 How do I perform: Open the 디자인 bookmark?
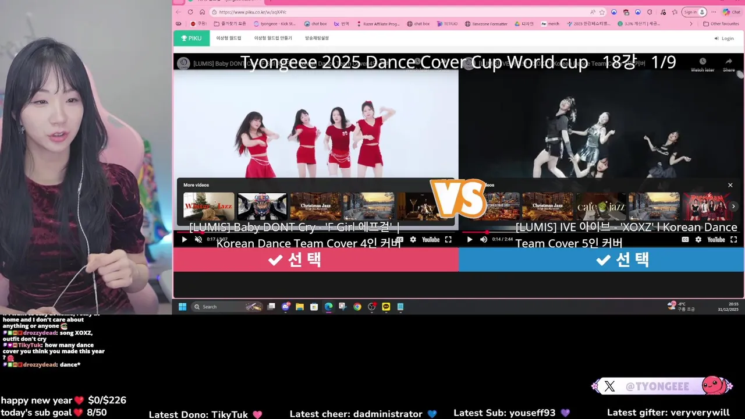(524, 24)
